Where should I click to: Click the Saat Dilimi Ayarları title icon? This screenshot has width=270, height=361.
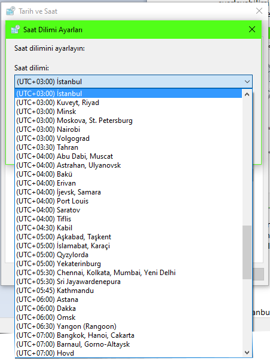click(x=15, y=29)
